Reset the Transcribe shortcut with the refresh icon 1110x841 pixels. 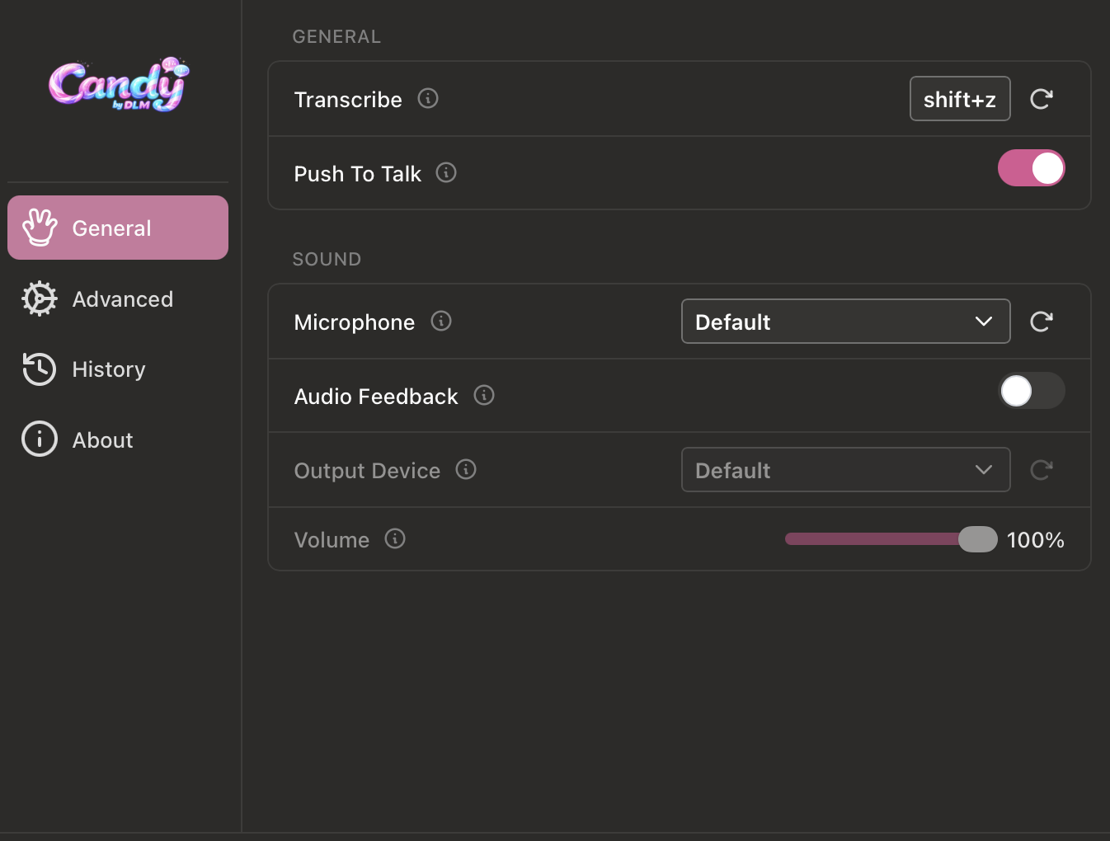tap(1042, 99)
